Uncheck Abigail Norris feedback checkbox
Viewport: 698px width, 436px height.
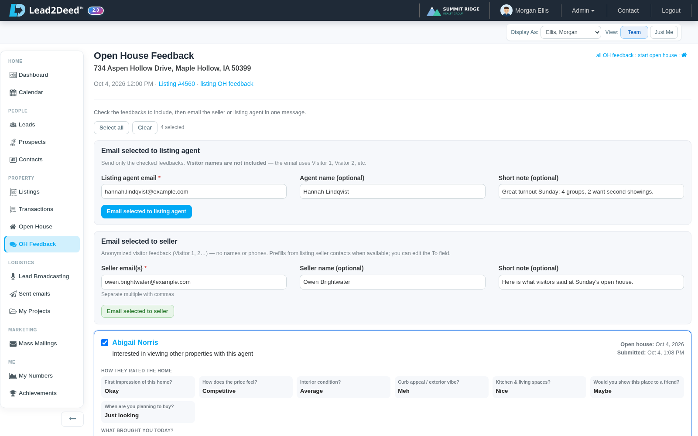click(105, 343)
